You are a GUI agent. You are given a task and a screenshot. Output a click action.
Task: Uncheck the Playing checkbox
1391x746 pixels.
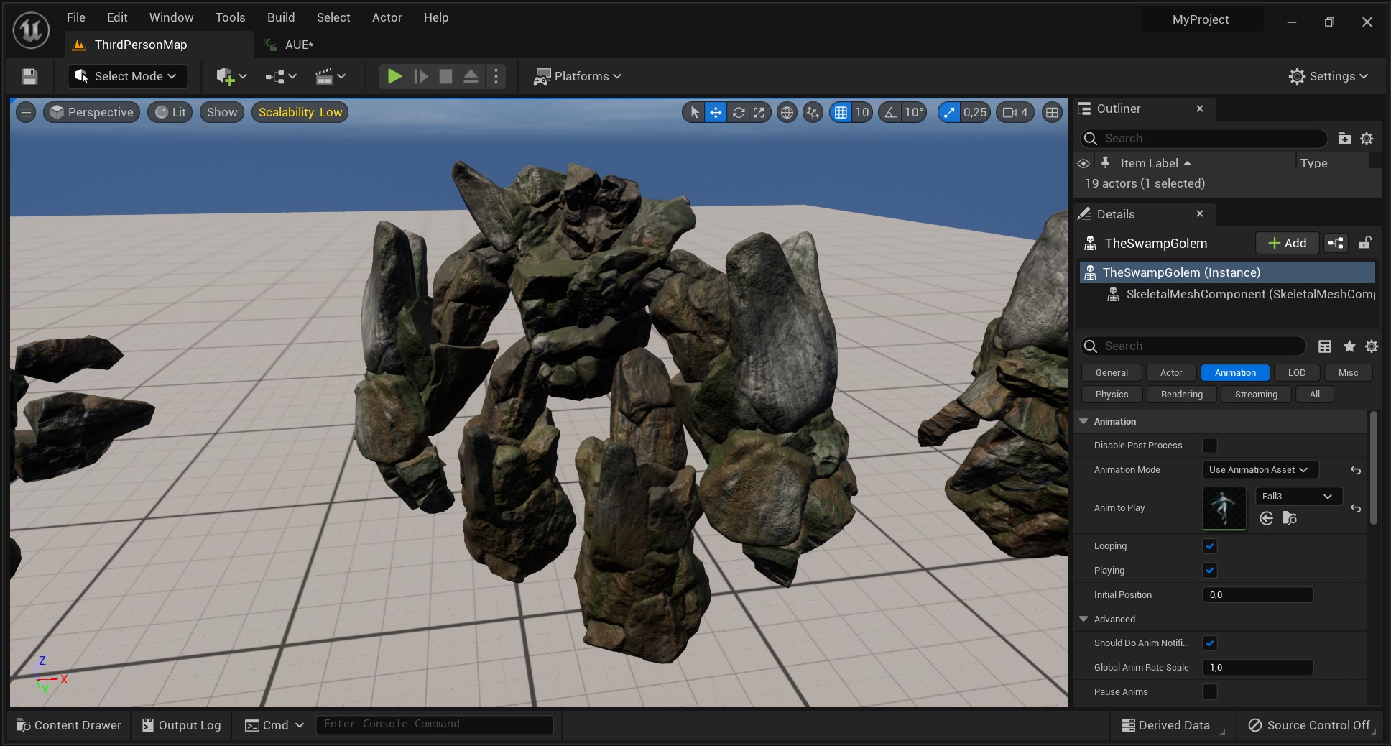(x=1210, y=571)
